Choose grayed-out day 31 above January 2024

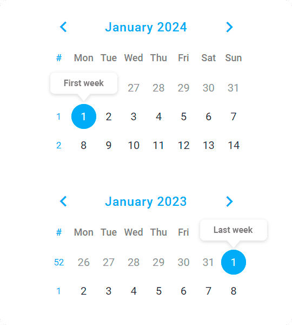[x=234, y=88]
